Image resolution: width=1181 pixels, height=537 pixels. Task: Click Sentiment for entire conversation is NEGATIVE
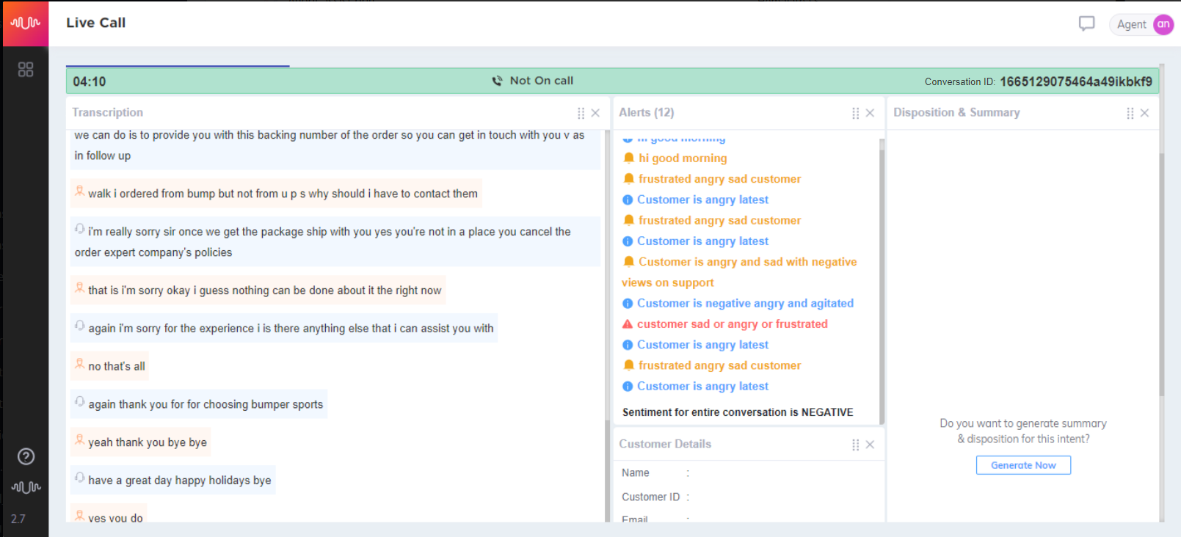point(738,412)
